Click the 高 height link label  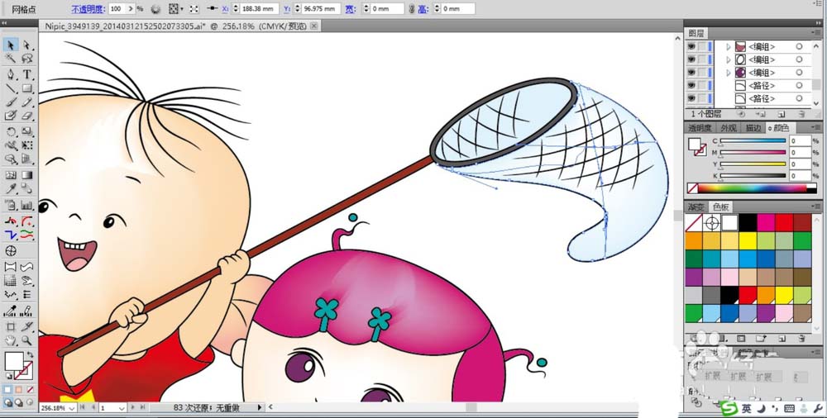(423, 9)
